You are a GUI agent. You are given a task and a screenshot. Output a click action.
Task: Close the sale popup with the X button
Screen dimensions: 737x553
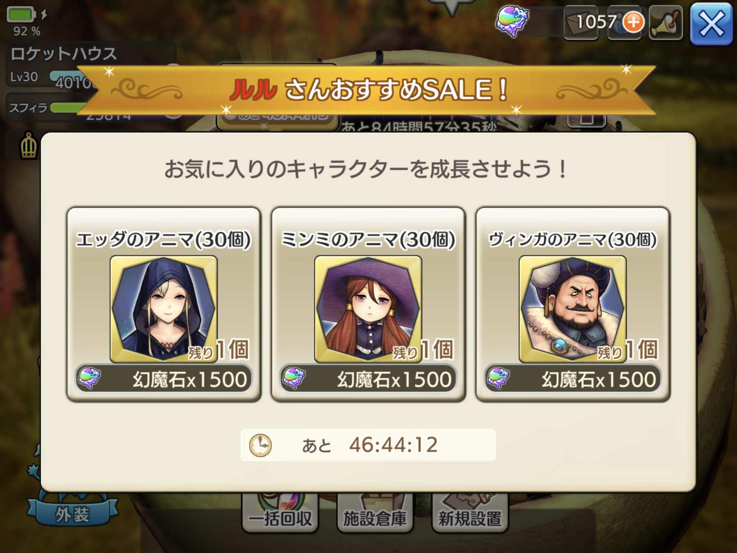(x=711, y=24)
